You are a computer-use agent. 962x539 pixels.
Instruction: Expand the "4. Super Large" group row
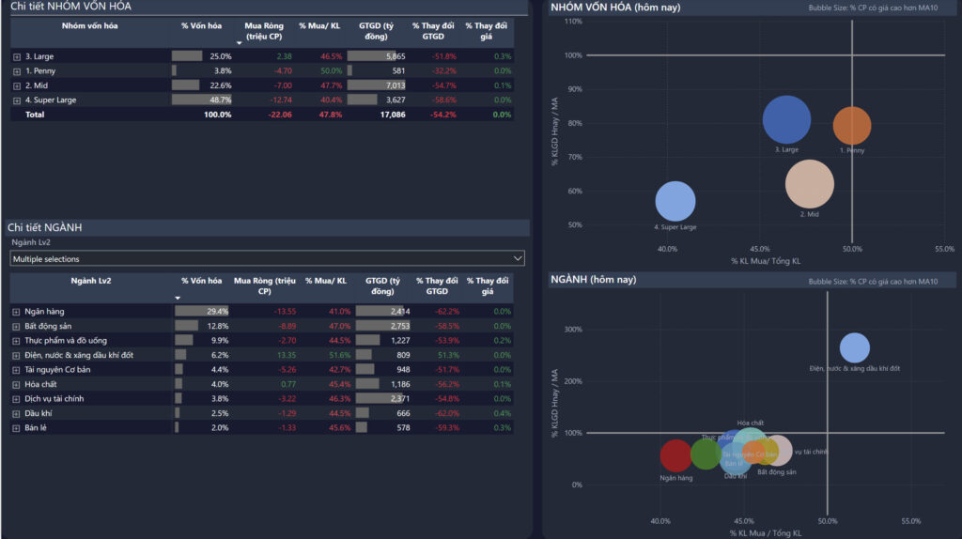tap(17, 100)
